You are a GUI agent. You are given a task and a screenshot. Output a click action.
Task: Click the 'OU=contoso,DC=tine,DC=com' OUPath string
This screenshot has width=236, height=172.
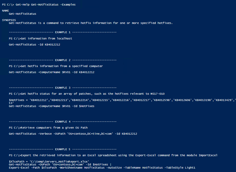pos(90,134)
